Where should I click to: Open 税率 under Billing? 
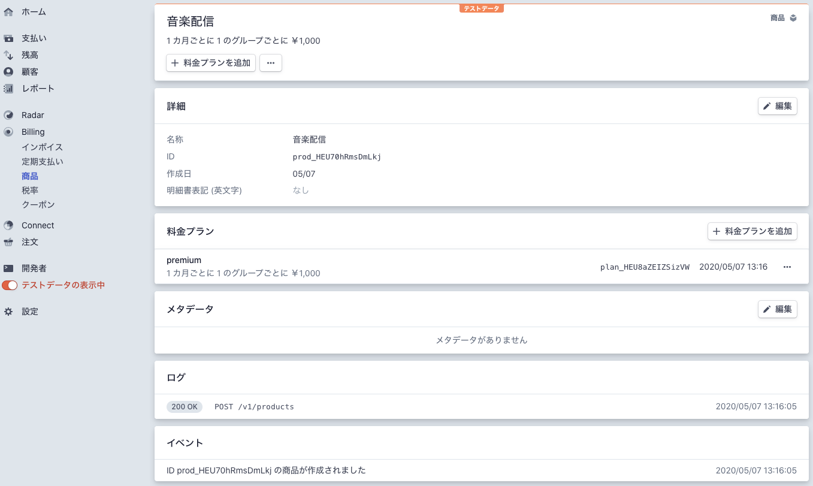tap(30, 191)
